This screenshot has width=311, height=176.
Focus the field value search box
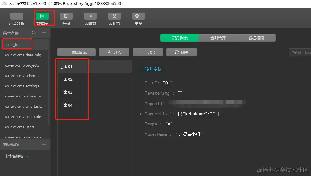point(301,52)
